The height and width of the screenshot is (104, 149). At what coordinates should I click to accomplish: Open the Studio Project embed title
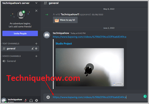click(64, 44)
